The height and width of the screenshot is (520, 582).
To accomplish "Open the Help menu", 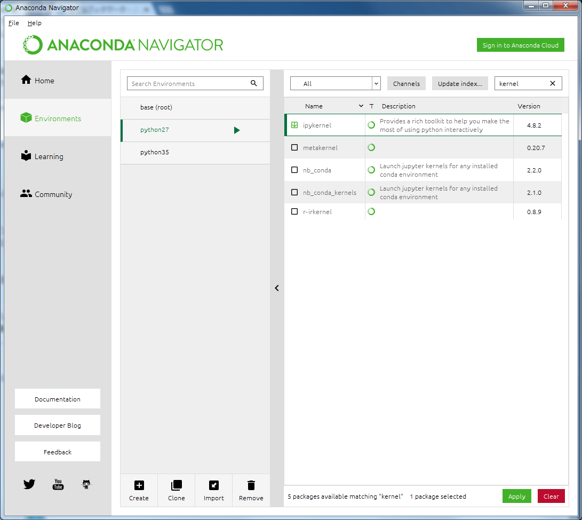I will pos(35,23).
